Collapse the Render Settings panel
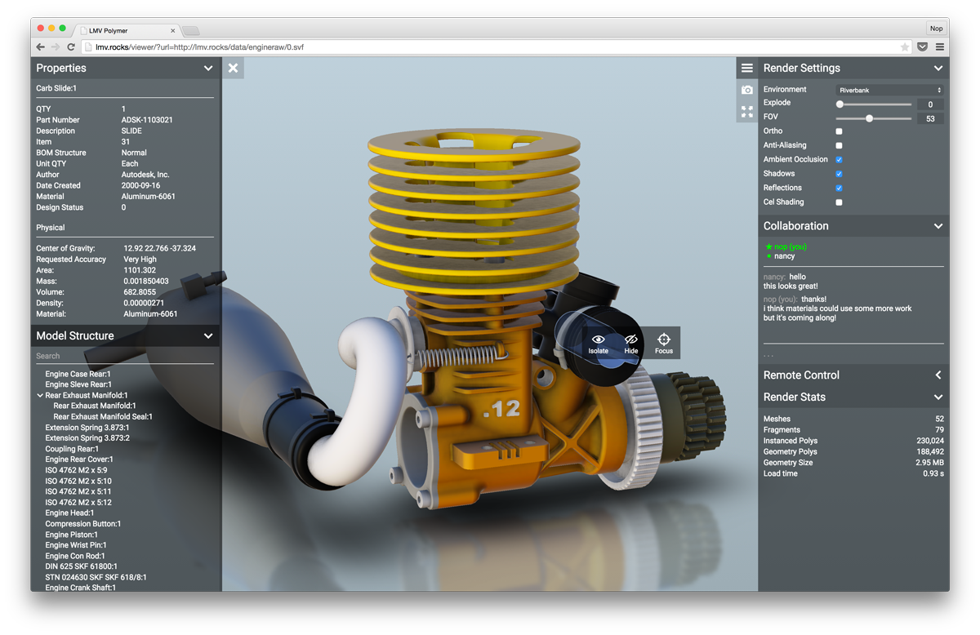Screen dimensions: 980x635 click(938, 69)
